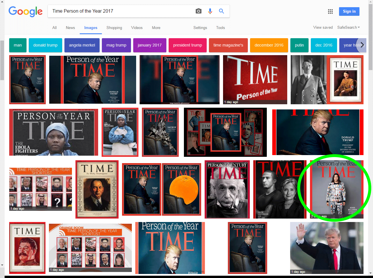This screenshot has width=373, height=278.
Task: Open the View saved link
Action: [x=323, y=27]
